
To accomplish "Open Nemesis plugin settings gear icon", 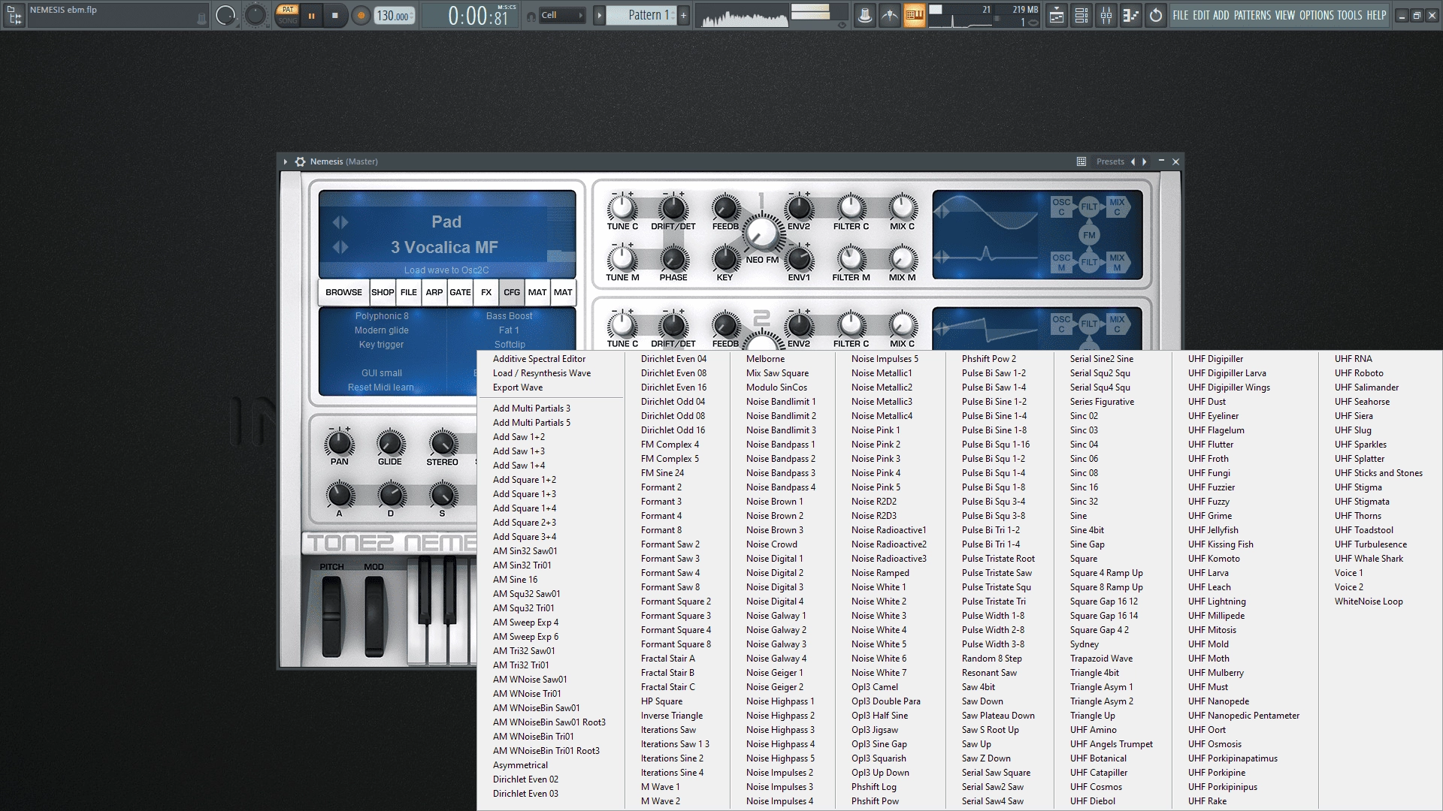I will click(300, 161).
